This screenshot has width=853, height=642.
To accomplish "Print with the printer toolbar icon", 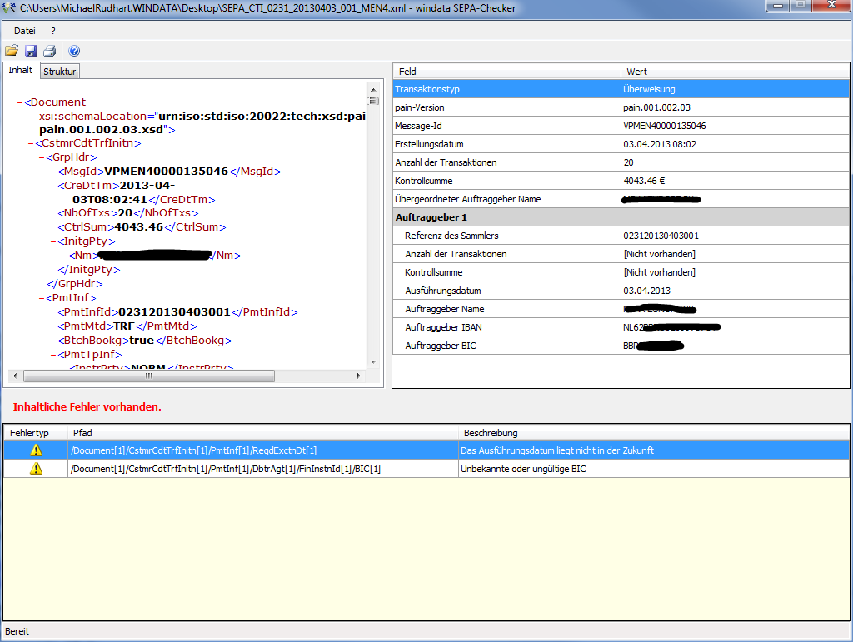I will point(49,51).
